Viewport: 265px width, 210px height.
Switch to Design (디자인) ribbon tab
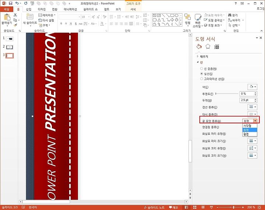tap(42, 9)
